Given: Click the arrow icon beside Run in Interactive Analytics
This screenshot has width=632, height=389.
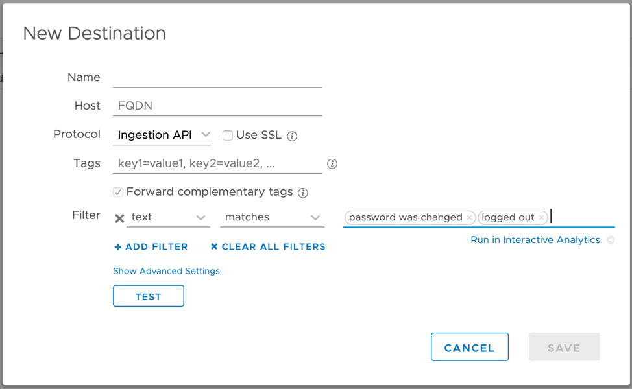Looking at the screenshot, I should pyautogui.click(x=610, y=240).
